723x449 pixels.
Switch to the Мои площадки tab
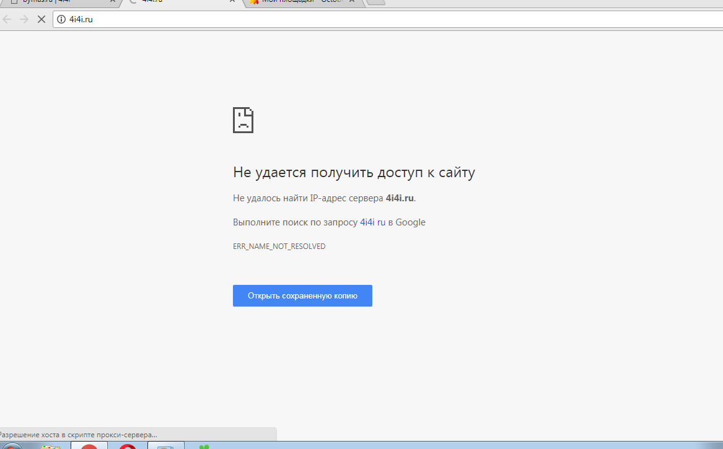[297, 2]
